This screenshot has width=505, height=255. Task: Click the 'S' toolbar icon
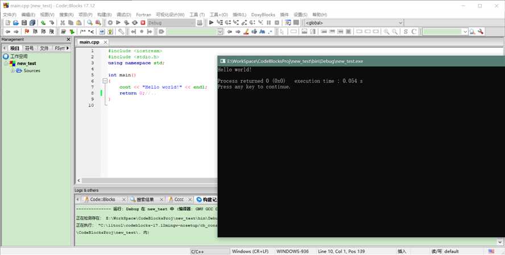405,31
